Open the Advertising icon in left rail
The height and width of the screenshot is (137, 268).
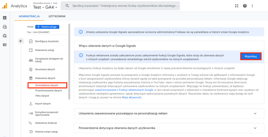5,36
